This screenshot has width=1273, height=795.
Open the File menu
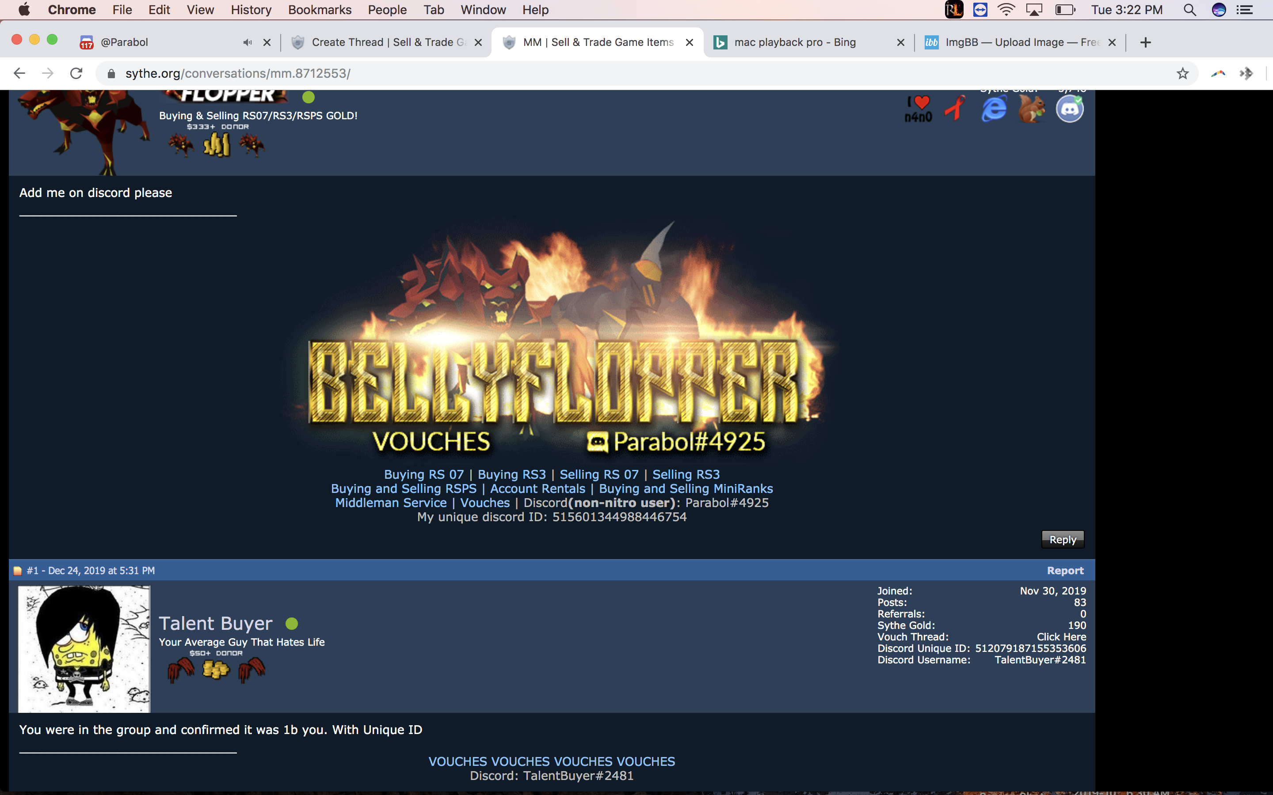coord(122,9)
